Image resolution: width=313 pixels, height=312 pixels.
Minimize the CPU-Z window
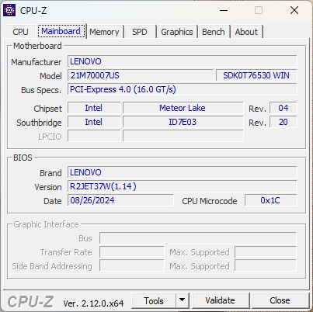click(224, 10)
